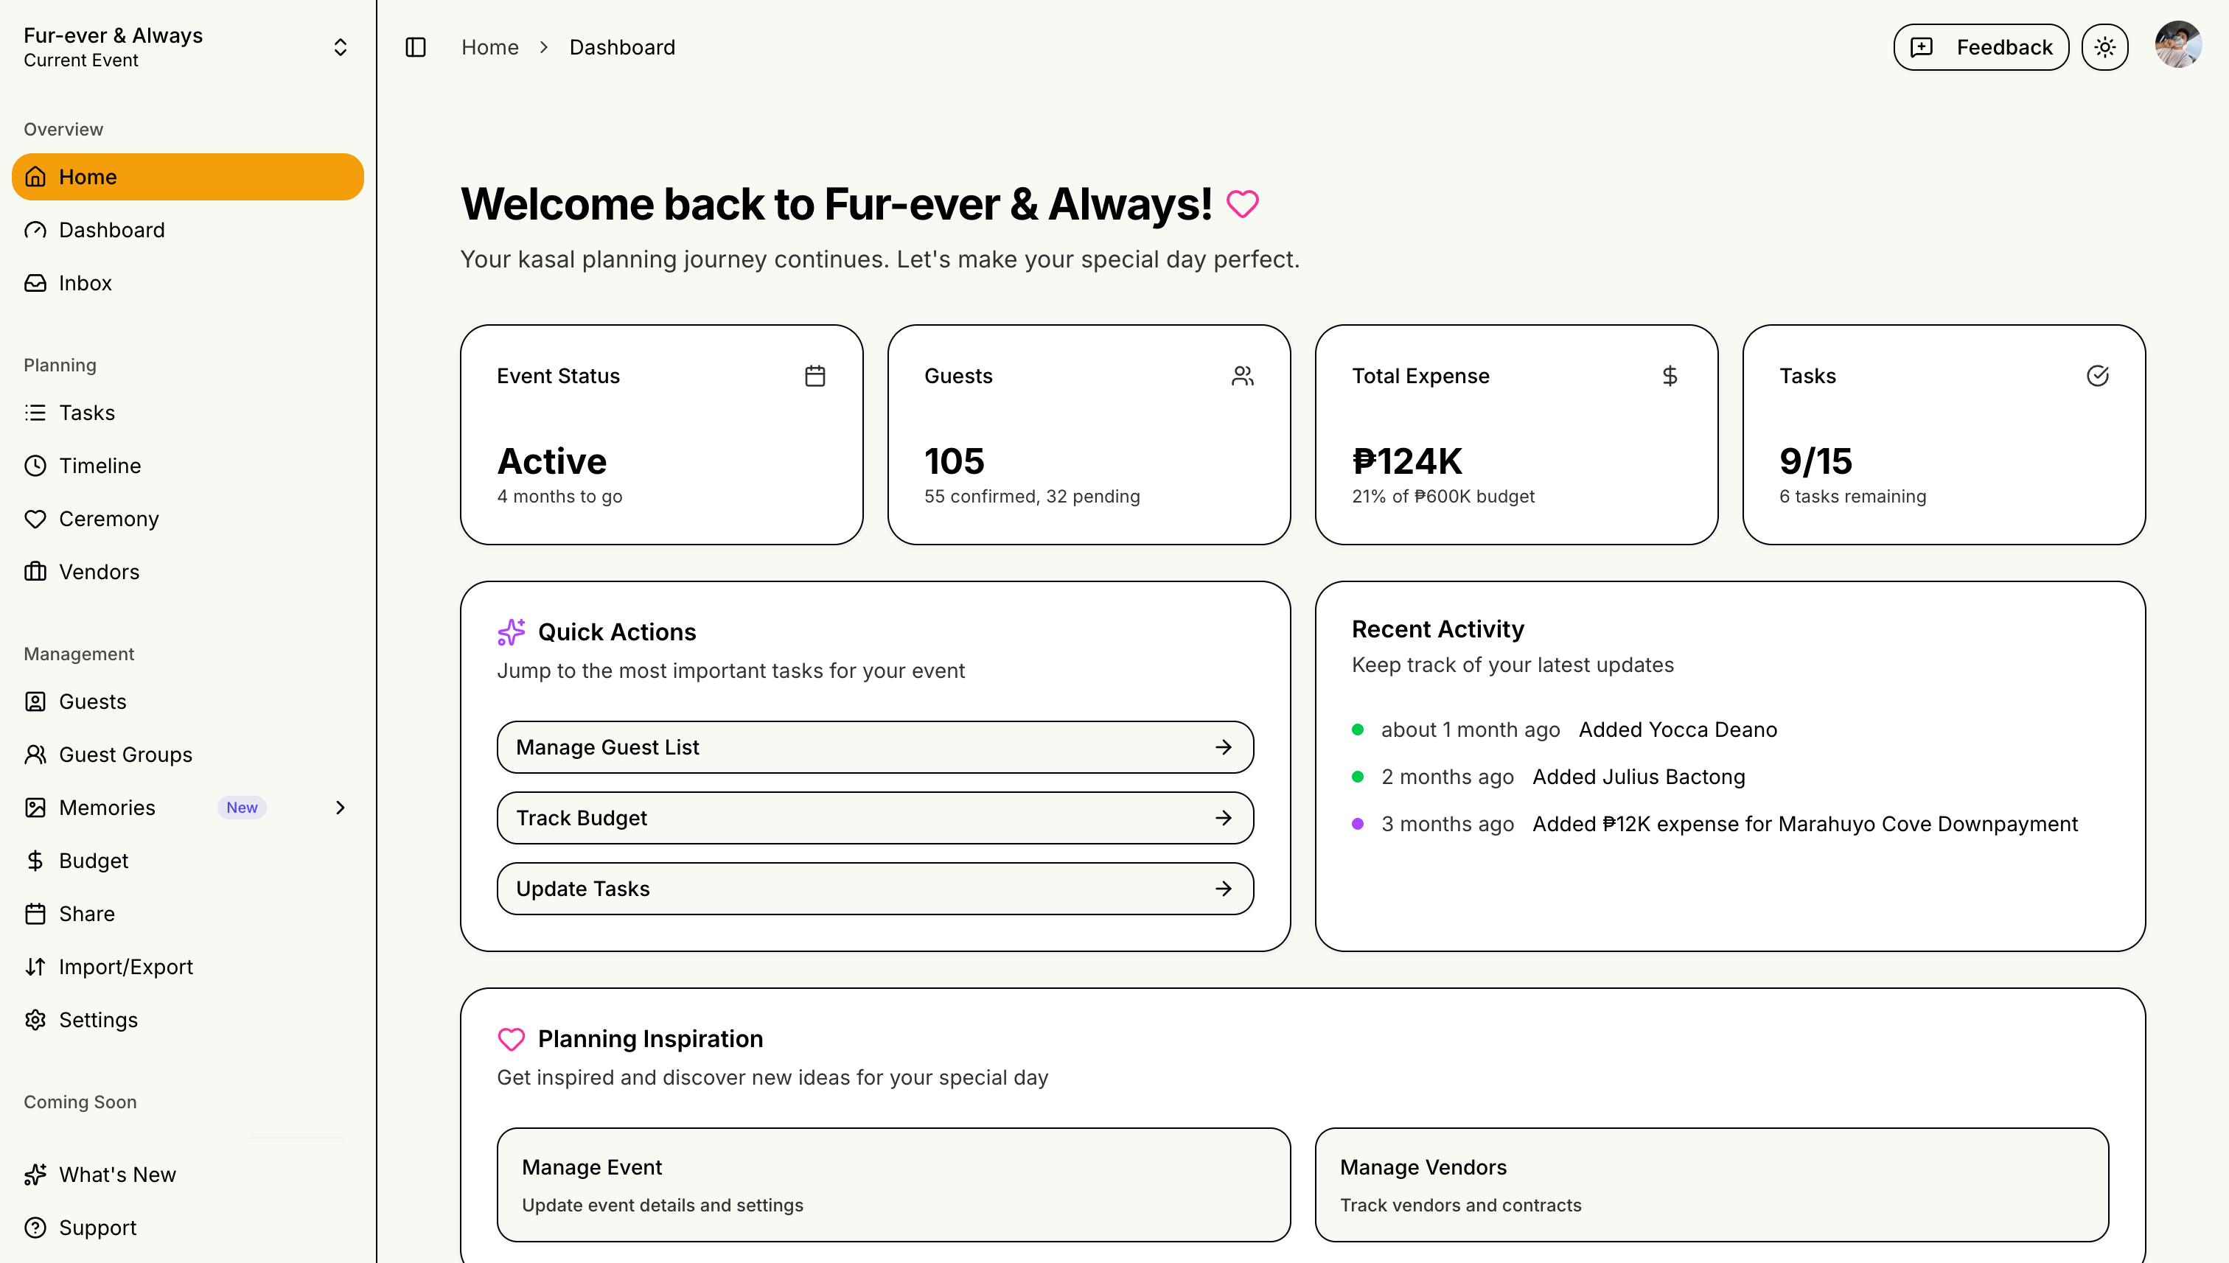Click the people icon in Guests card
This screenshot has width=2229, height=1263.
pos(1241,376)
